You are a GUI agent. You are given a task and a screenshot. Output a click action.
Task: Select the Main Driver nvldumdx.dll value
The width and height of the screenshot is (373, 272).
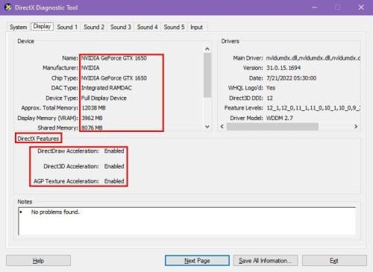point(313,58)
